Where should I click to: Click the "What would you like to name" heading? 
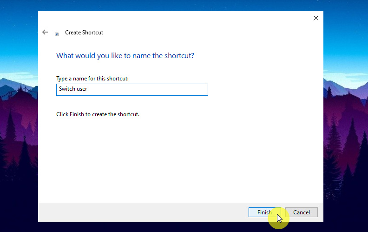click(125, 55)
